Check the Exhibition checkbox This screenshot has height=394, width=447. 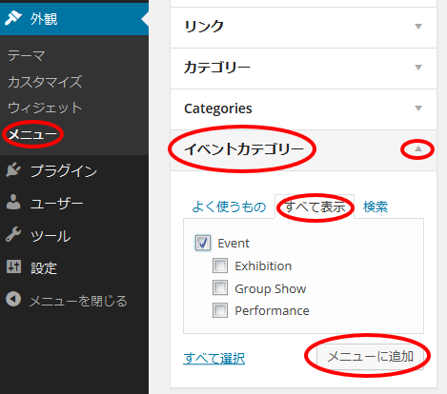[220, 266]
